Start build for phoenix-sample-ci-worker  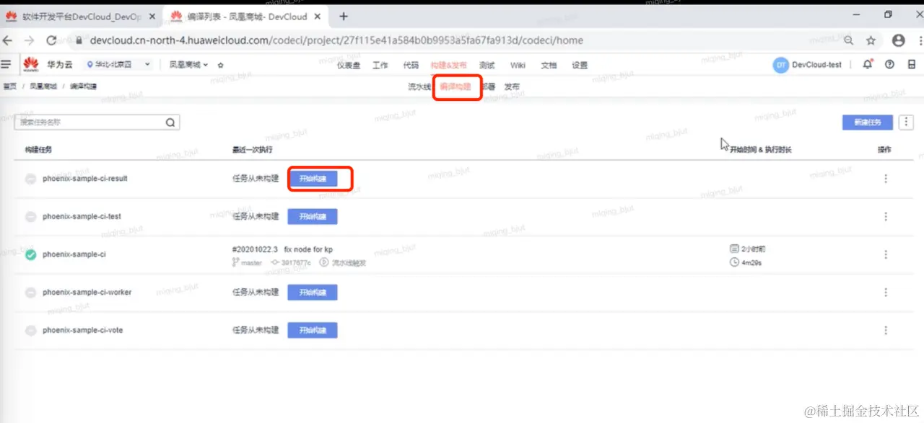[x=313, y=293]
